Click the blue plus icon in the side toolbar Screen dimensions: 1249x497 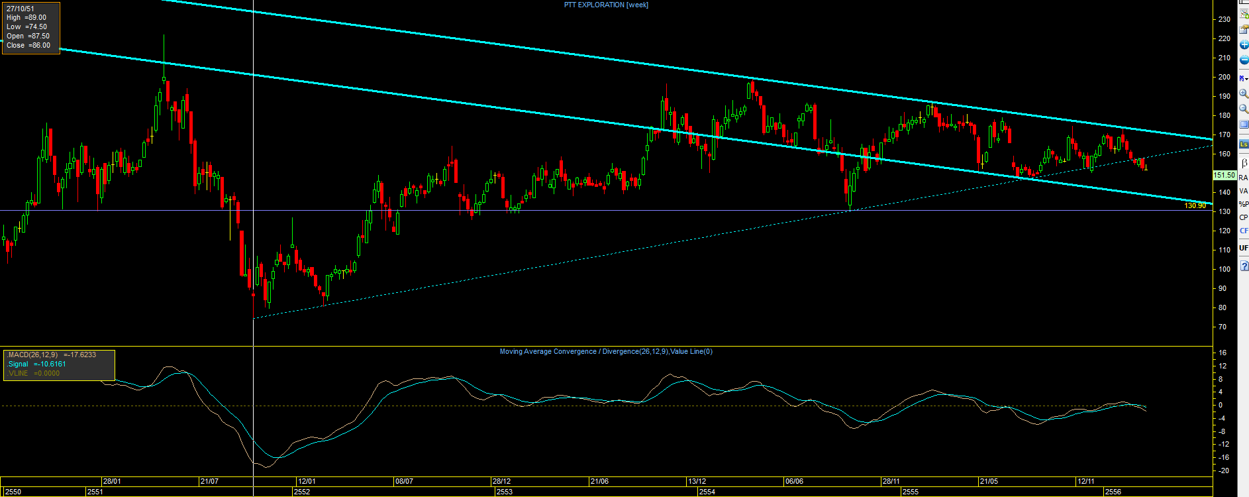tap(1244, 44)
